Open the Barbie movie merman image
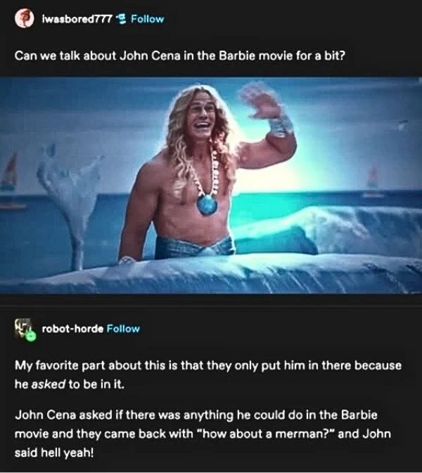 coord(211,186)
